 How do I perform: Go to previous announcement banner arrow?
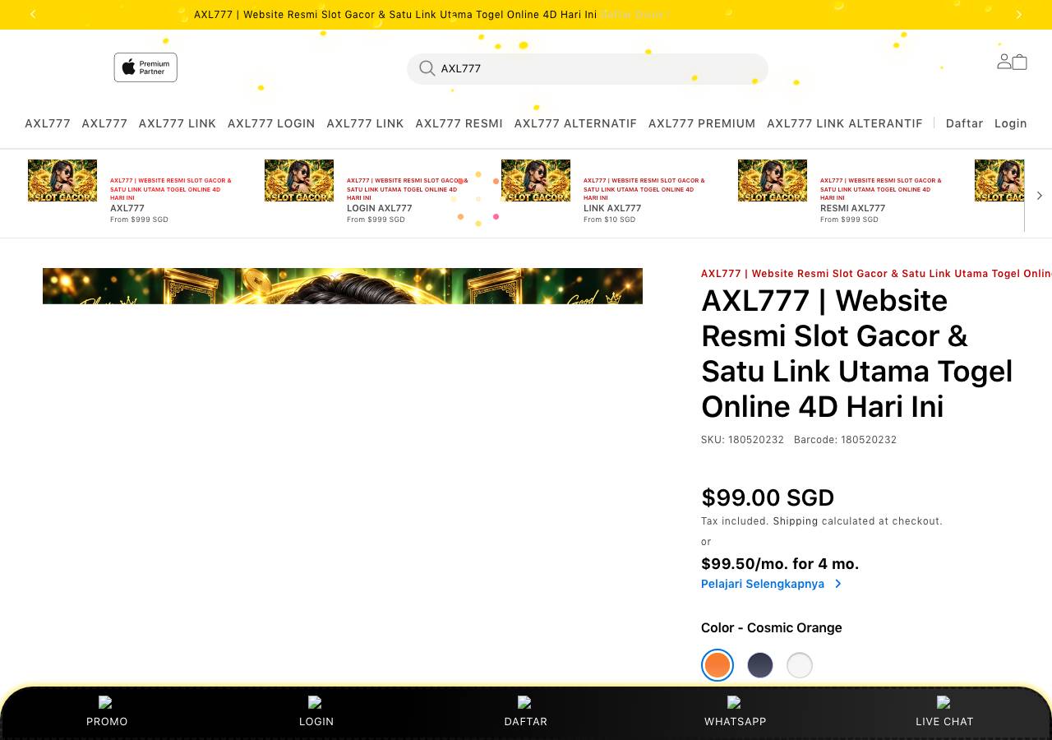click(33, 14)
